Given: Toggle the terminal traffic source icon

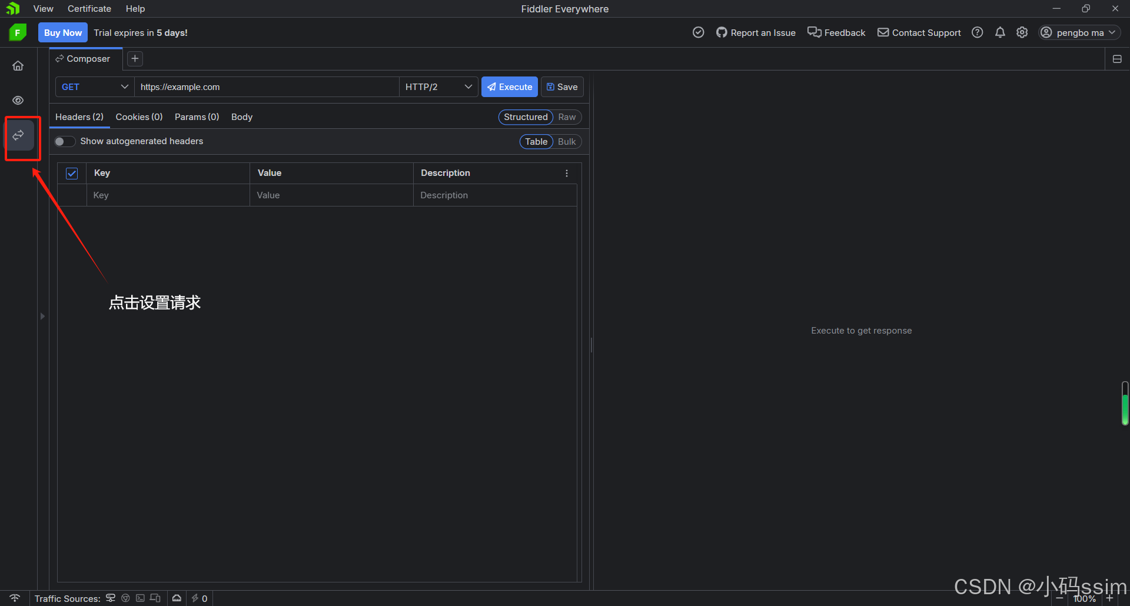Looking at the screenshot, I should [140, 598].
